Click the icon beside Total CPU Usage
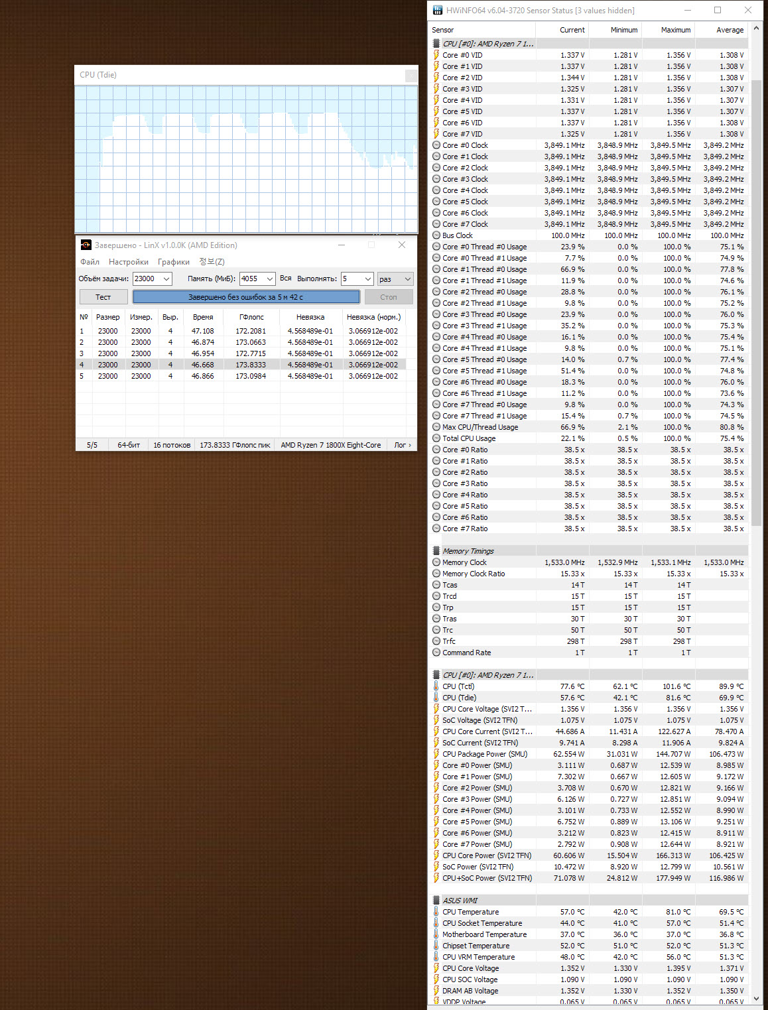This screenshot has width=768, height=1010. [x=436, y=438]
